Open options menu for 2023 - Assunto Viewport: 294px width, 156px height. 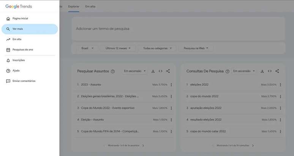(x=171, y=85)
